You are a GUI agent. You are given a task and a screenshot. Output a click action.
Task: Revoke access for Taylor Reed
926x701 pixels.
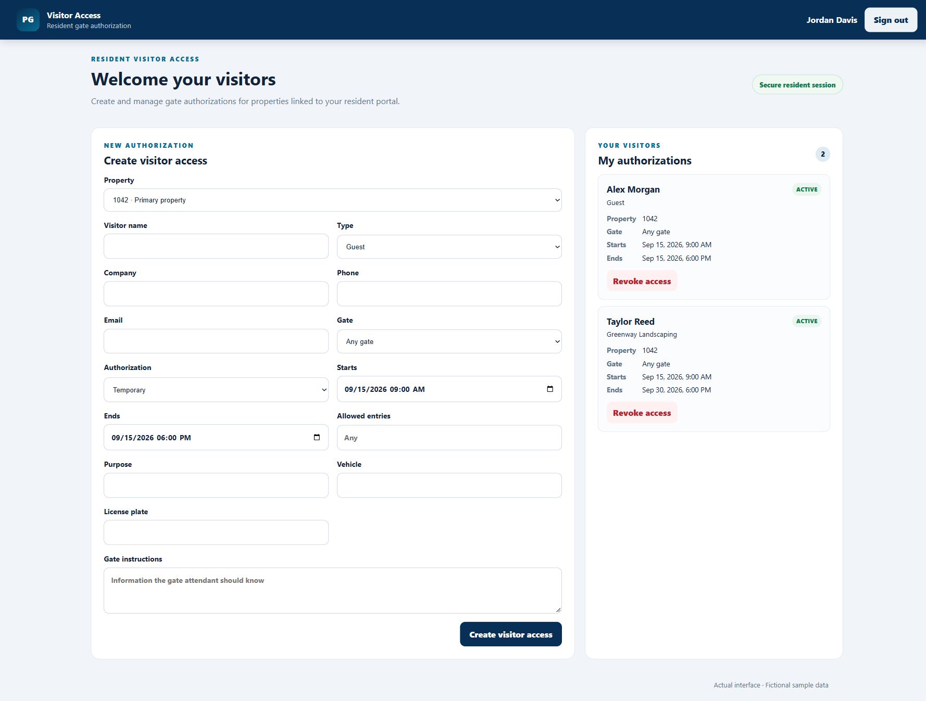point(642,413)
